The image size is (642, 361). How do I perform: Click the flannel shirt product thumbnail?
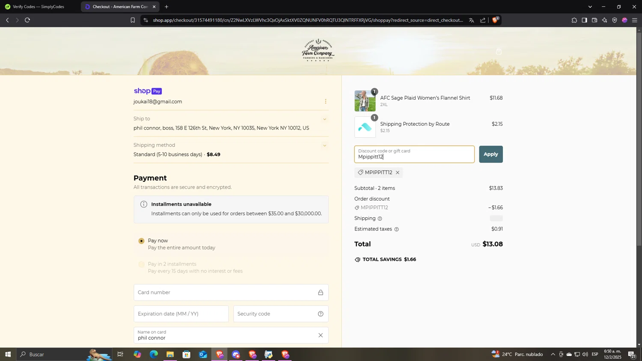click(365, 101)
